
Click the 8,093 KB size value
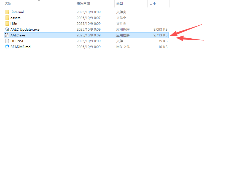coord(160,30)
